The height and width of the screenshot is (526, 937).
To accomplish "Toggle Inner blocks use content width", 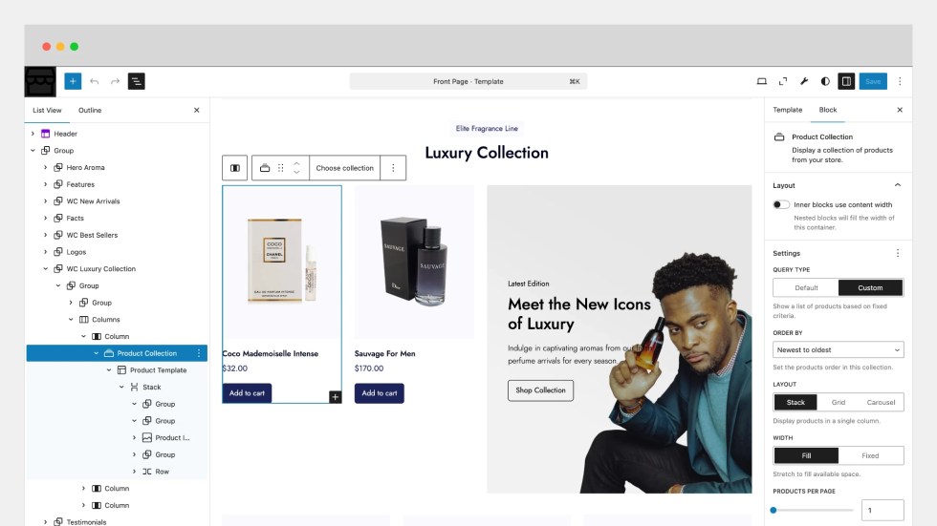I will (x=781, y=204).
